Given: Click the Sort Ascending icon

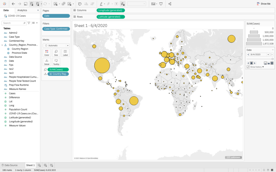Looking at the screenshot, I should (87, 4).
